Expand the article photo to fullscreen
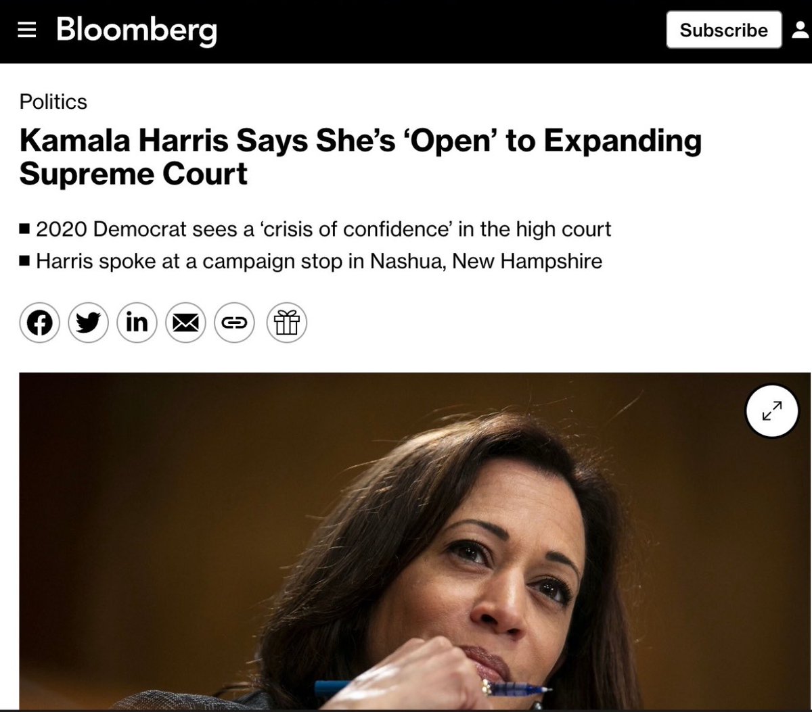Viewport: 812px width, 712px height. pyautogui.click(x=772, y=411)
